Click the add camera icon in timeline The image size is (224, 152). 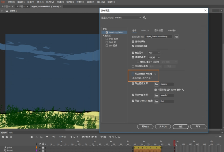pyautogui.click(x=32, y=137)
